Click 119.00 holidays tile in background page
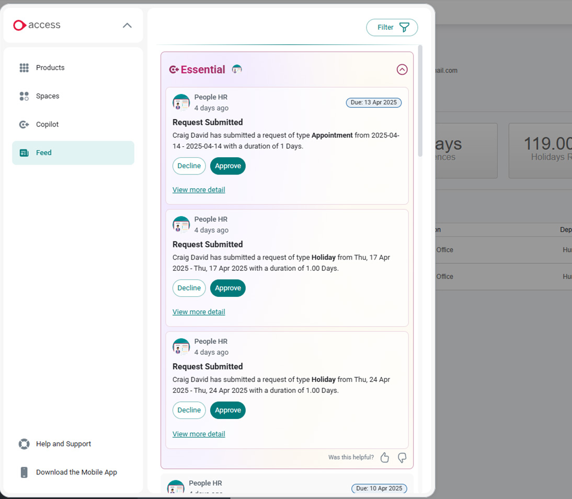This screenshot has height=499, width=572. [540, 151]
